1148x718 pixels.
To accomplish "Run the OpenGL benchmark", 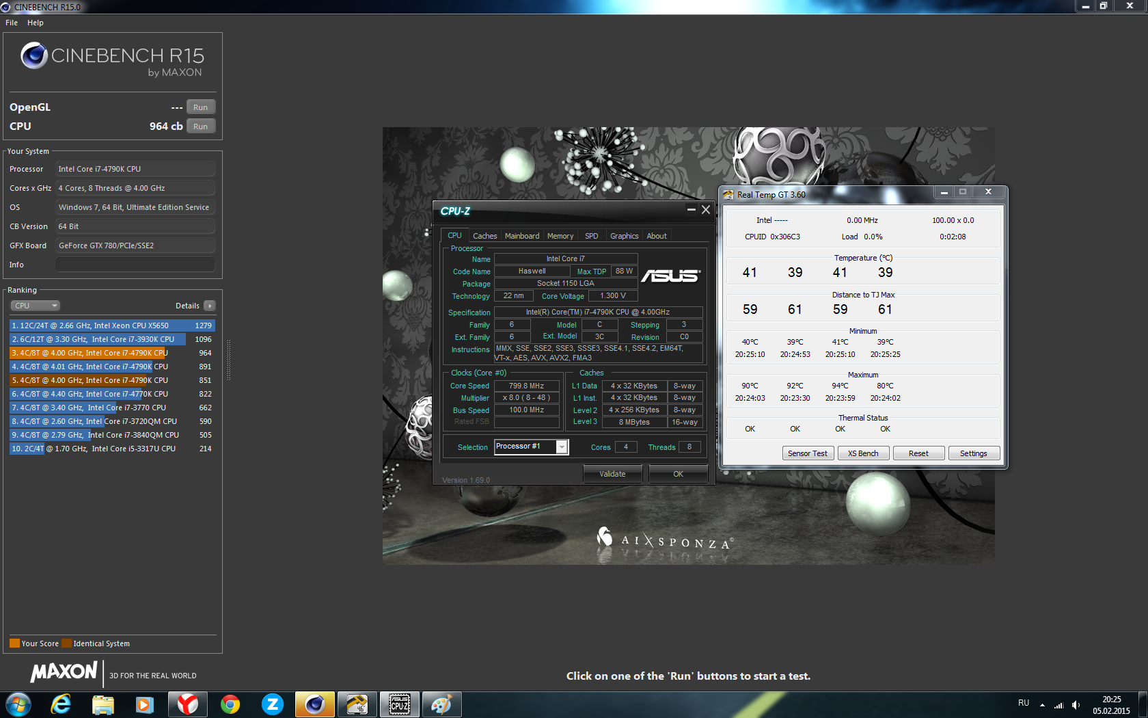I will click(201, 107).
